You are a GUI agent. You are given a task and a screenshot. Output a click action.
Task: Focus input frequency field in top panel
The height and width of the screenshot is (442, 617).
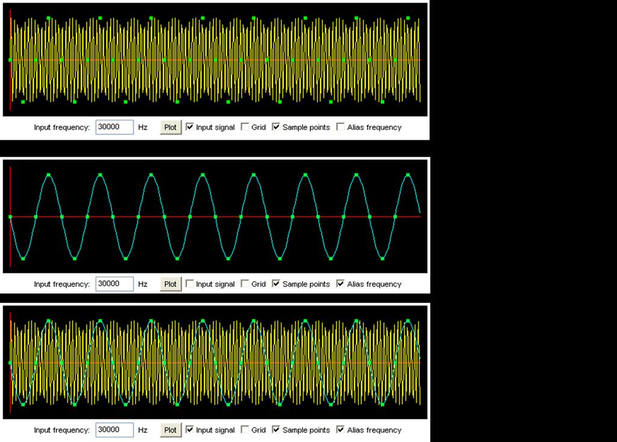[x=114, y=127]
